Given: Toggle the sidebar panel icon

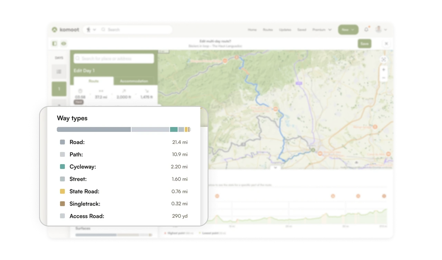Looking at the screenshot, I should (55, 43).
